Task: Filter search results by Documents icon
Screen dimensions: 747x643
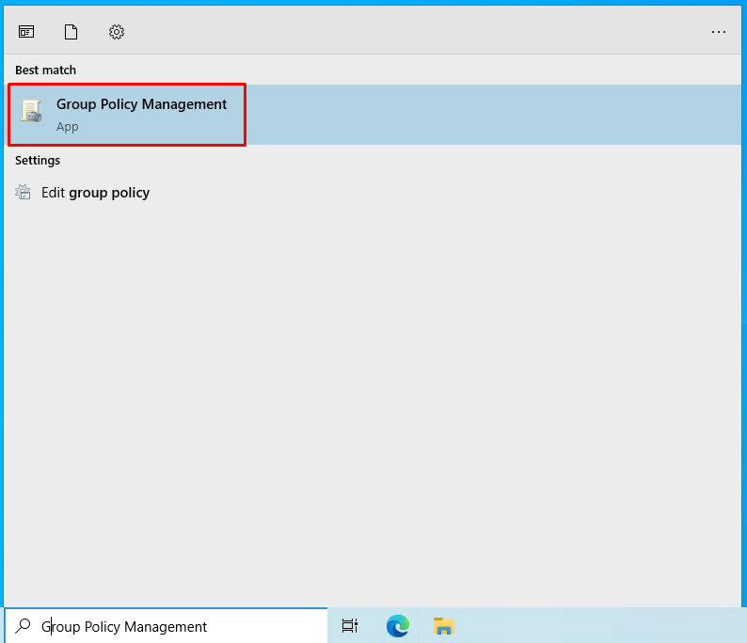Action: coord(71,32)
